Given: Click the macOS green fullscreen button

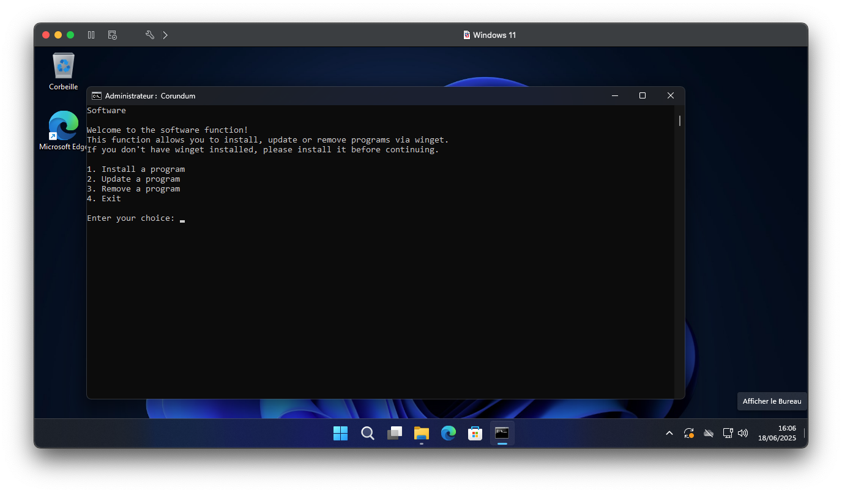Looking at the screenshot, I should [70, 35].
